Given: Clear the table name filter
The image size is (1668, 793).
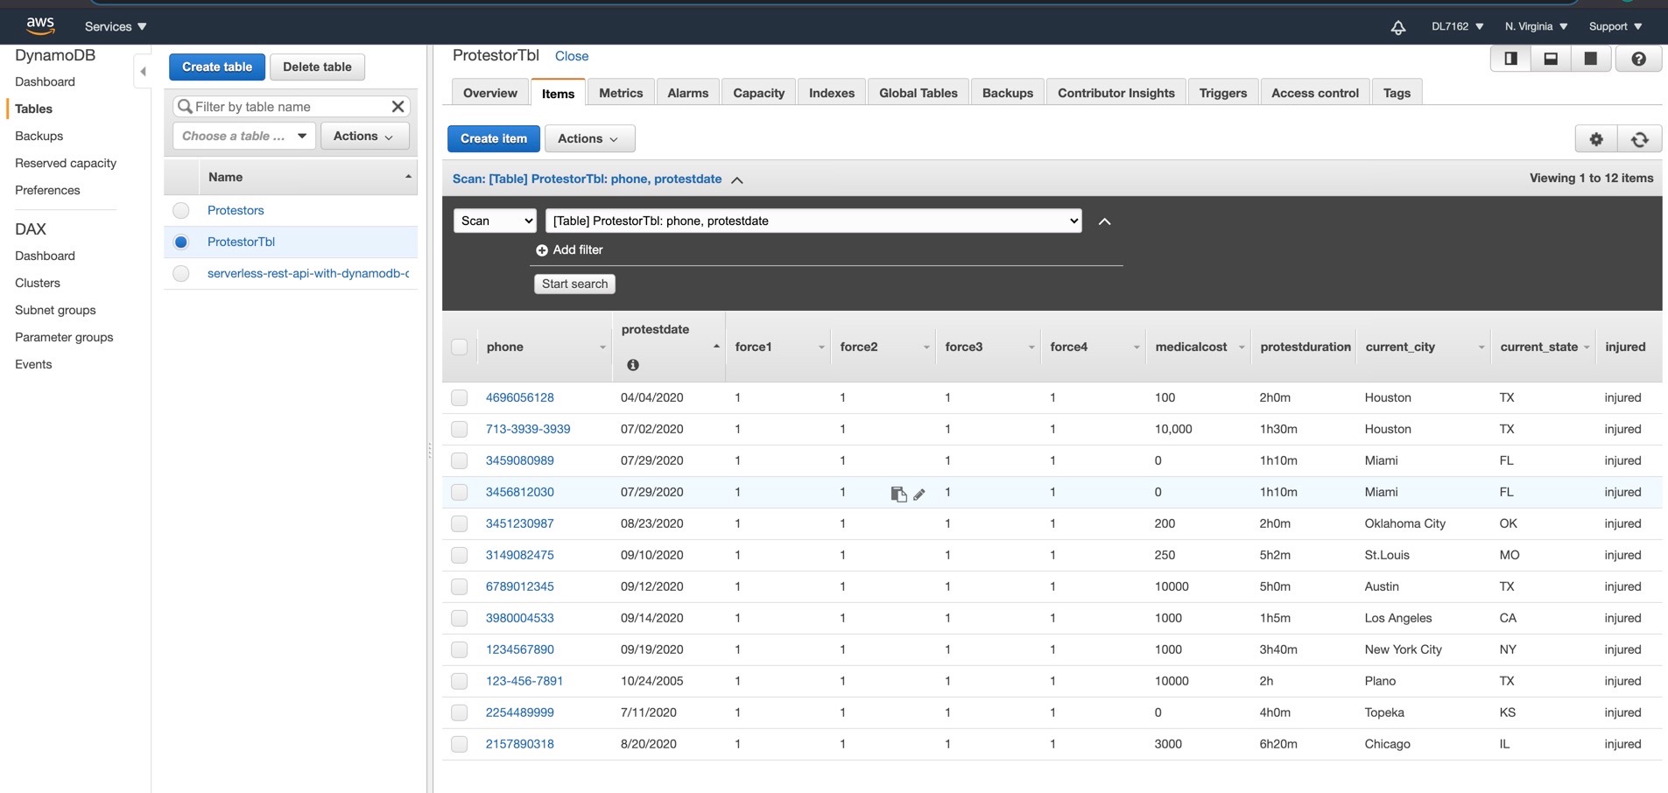Looking at the screenshot, I should coord(398,107).
